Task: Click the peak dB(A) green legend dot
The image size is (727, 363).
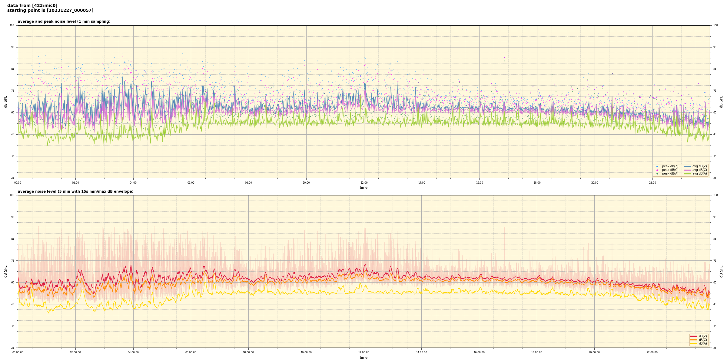Action: click(x=657, y=174)
